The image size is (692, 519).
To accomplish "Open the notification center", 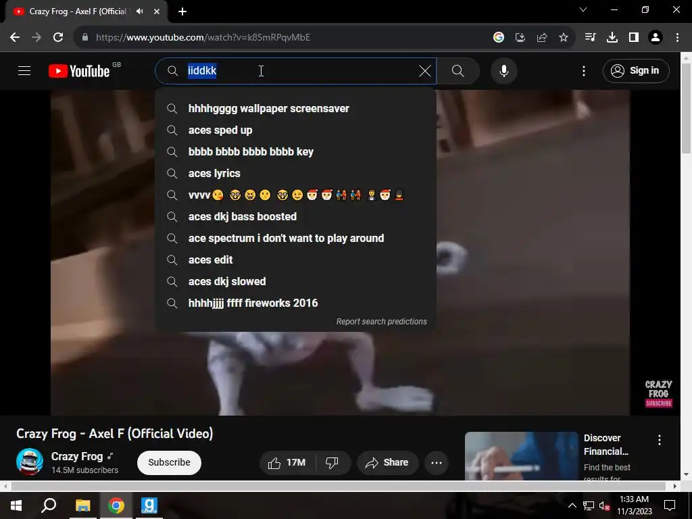I will coord(670,505).
